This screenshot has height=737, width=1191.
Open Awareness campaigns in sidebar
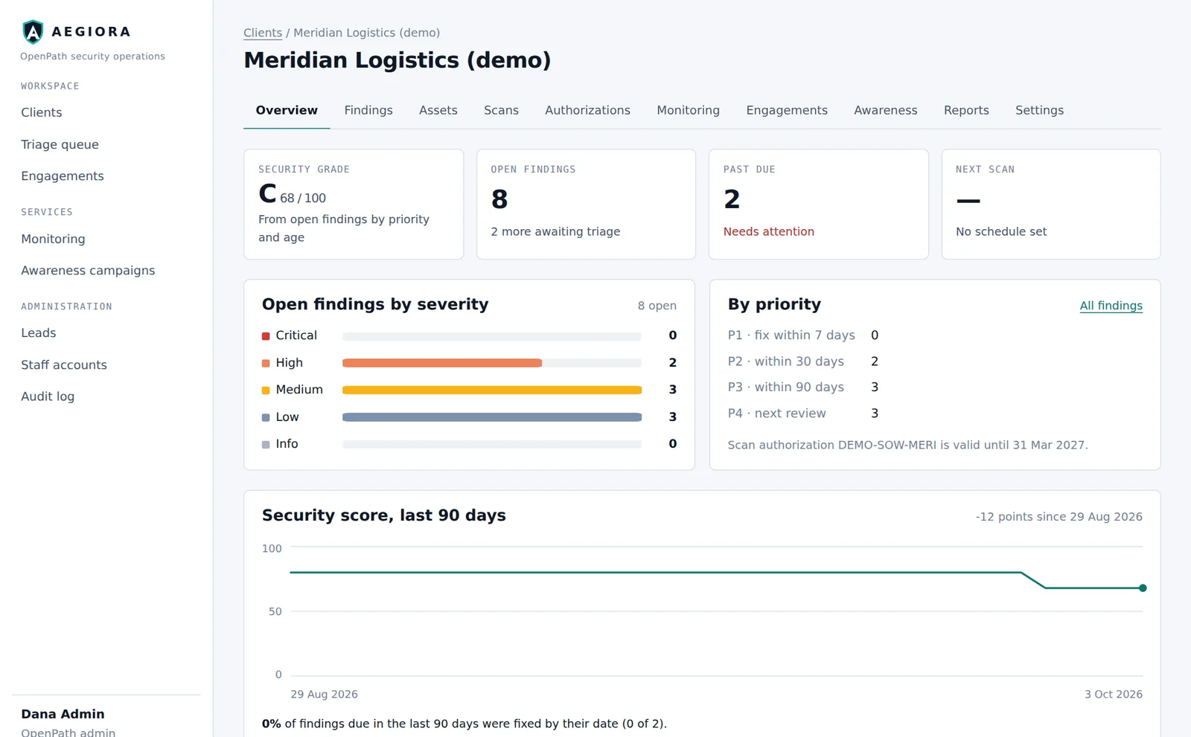click(x=88, y=271)
